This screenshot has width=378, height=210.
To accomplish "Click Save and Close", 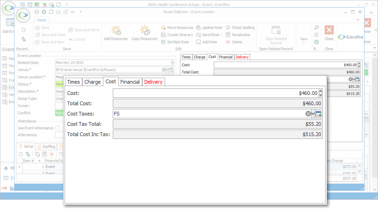I will 51,35.
